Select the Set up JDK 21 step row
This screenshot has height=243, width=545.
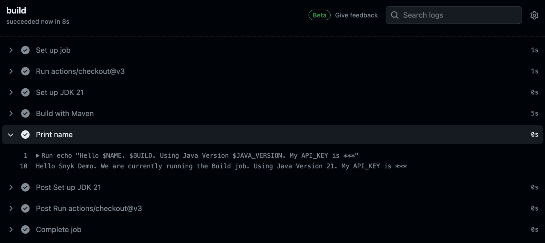(x=272, y=92)
